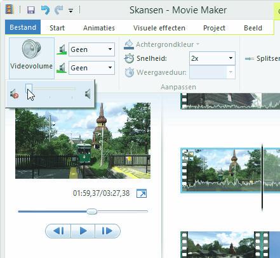Click the timecode 01:59,37/03:27,38
This screenshot has width=280, height=258.
point(101,193)
